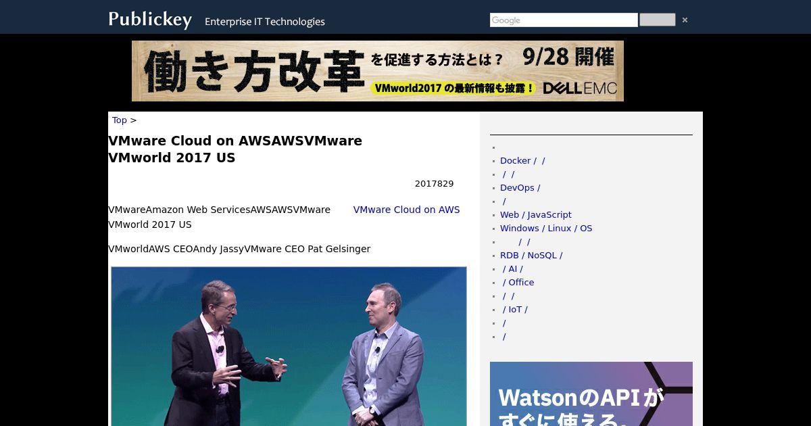
Task: Open Web / JavaScript category link
Action: pos(536,215)
